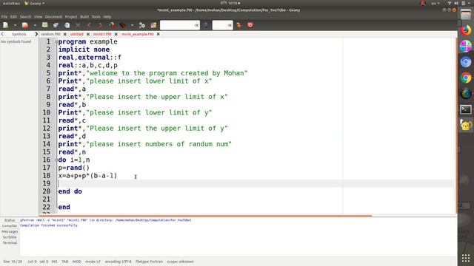Close the random.f90 tab
Screen dimensions: 474x266
point(64,35)
